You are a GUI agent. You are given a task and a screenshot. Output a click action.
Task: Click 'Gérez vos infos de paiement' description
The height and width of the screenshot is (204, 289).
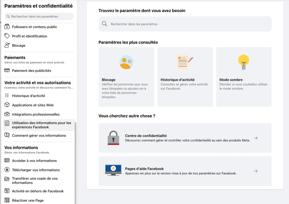(35, 62)
